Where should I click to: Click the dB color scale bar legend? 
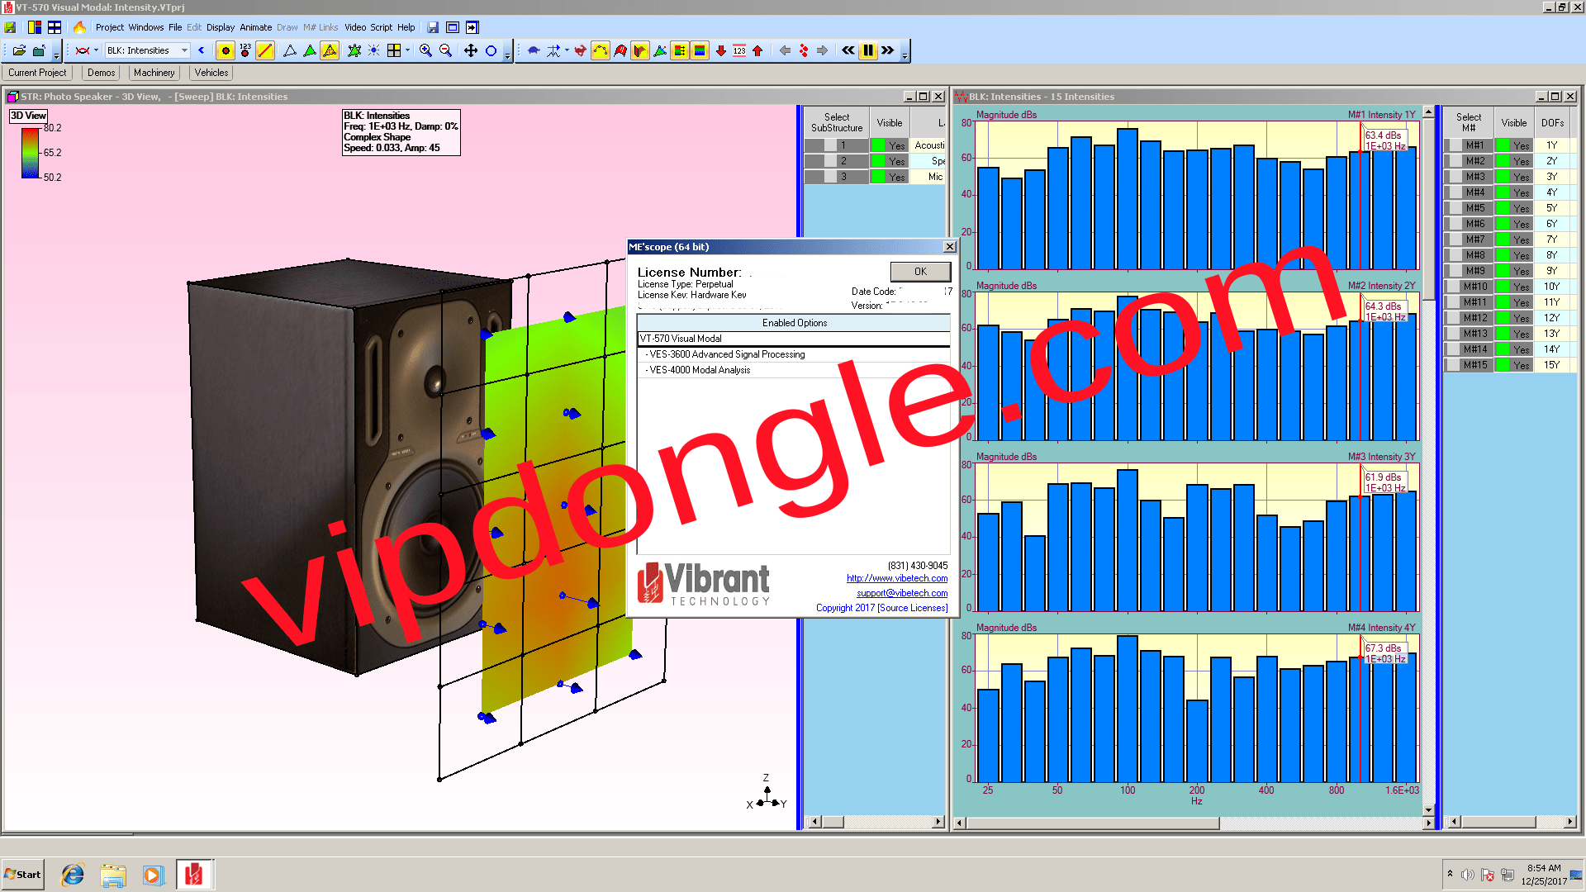click(30, 153)
